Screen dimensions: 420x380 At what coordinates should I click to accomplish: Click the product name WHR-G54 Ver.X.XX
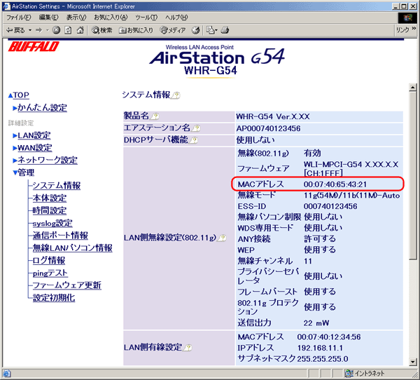tap(273, 117)
